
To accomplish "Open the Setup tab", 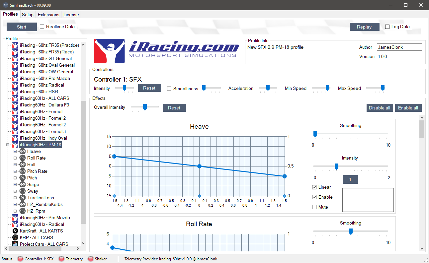I will point(28,15).
